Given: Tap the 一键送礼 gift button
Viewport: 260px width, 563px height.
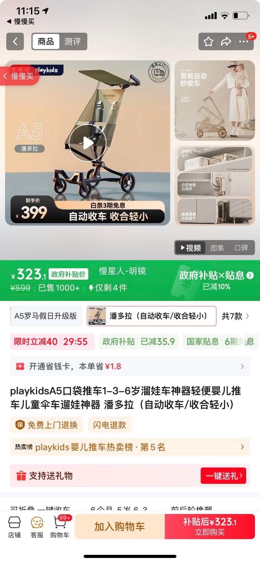Looking at the screenshot, I should (x=223, y=476).
